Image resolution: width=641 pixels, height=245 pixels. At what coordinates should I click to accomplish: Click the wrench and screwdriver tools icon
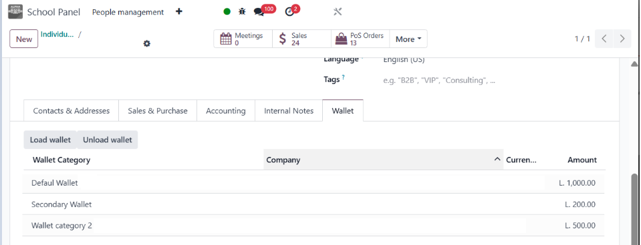point(338,12)
